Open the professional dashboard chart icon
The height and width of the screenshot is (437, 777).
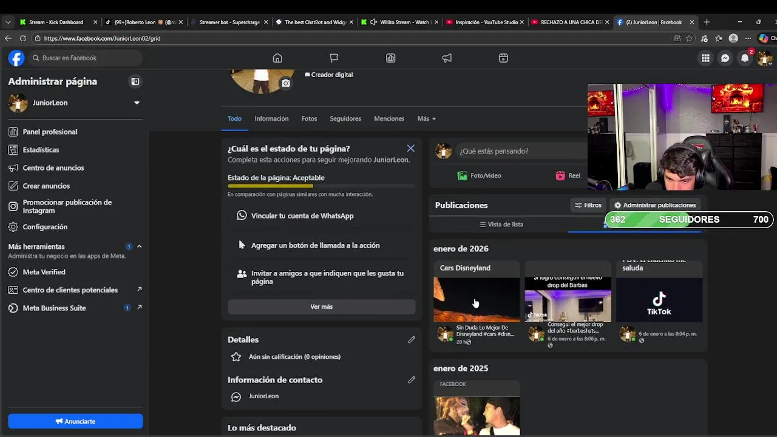(390, 58)
